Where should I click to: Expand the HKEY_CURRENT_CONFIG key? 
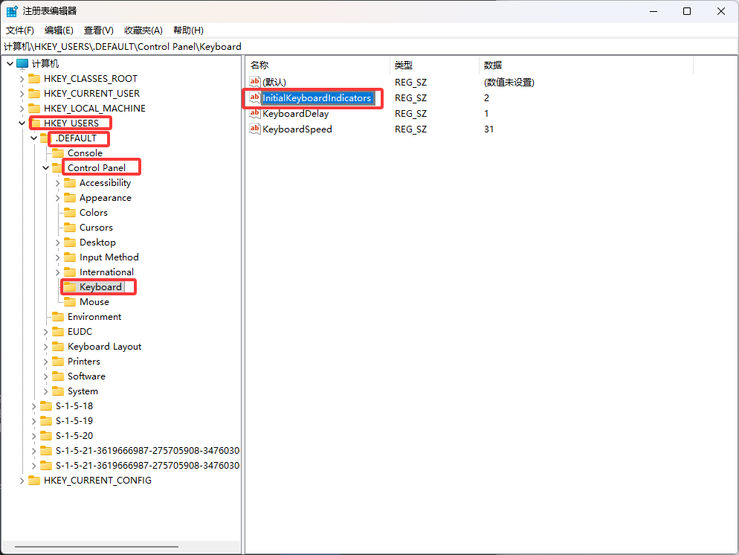click(x=22, y=481)
